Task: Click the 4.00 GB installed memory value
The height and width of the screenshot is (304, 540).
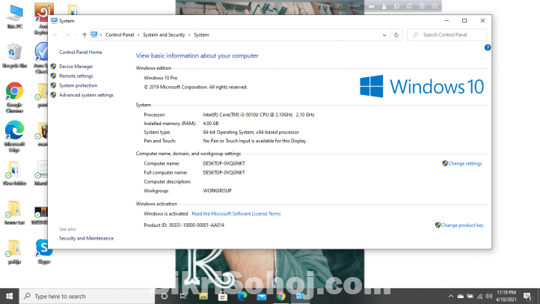Action: (x=211, y=124)
